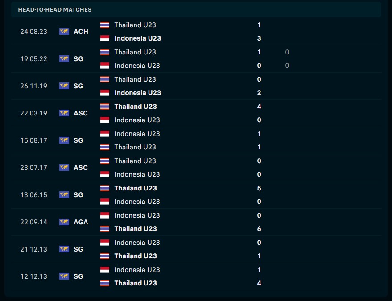Click the Indonesia flag in the 15.08.17 match
The height and width of the screenshot is (301, 392).
pyautogui.click(x=105, y=134)
